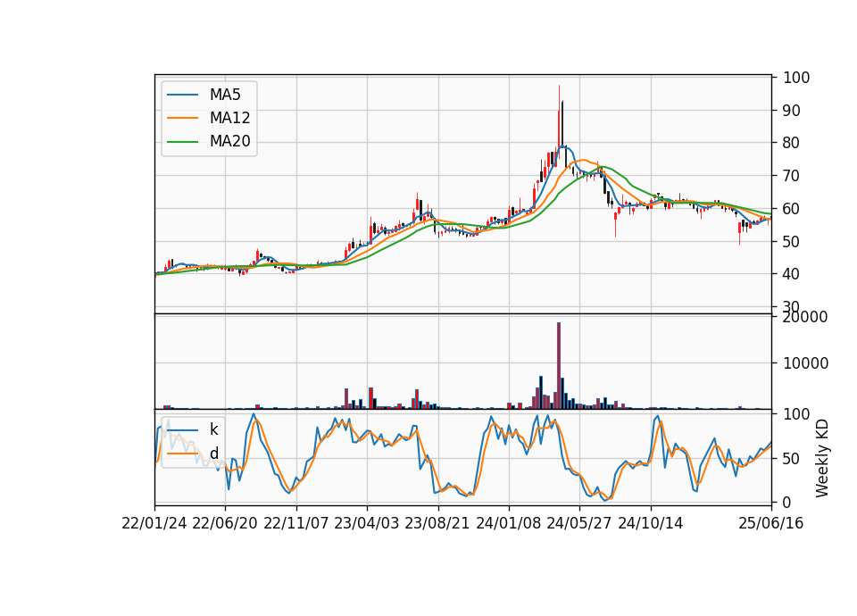This screenshot has width=857, height=616.
Task: Click the 25/06/16 date tick label
Action: tap(771, 523)
